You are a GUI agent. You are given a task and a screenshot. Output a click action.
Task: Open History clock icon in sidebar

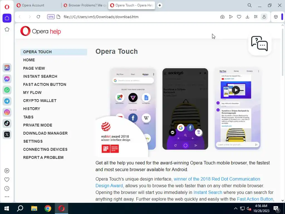pos(7,189)
